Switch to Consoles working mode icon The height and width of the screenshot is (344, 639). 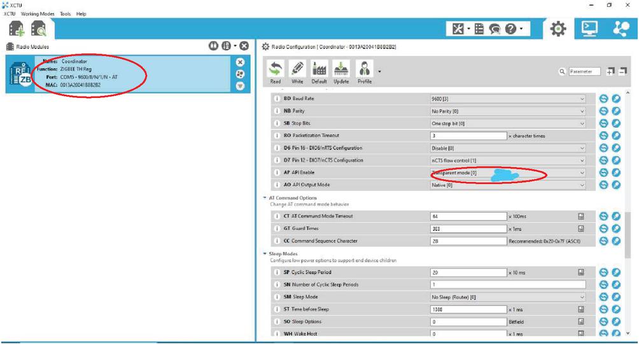click(x=588, y=29)
